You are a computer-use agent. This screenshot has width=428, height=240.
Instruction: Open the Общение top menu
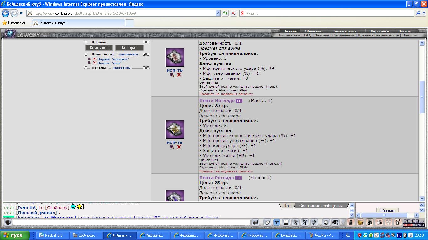pyautogui.click(x=313, y=31)
